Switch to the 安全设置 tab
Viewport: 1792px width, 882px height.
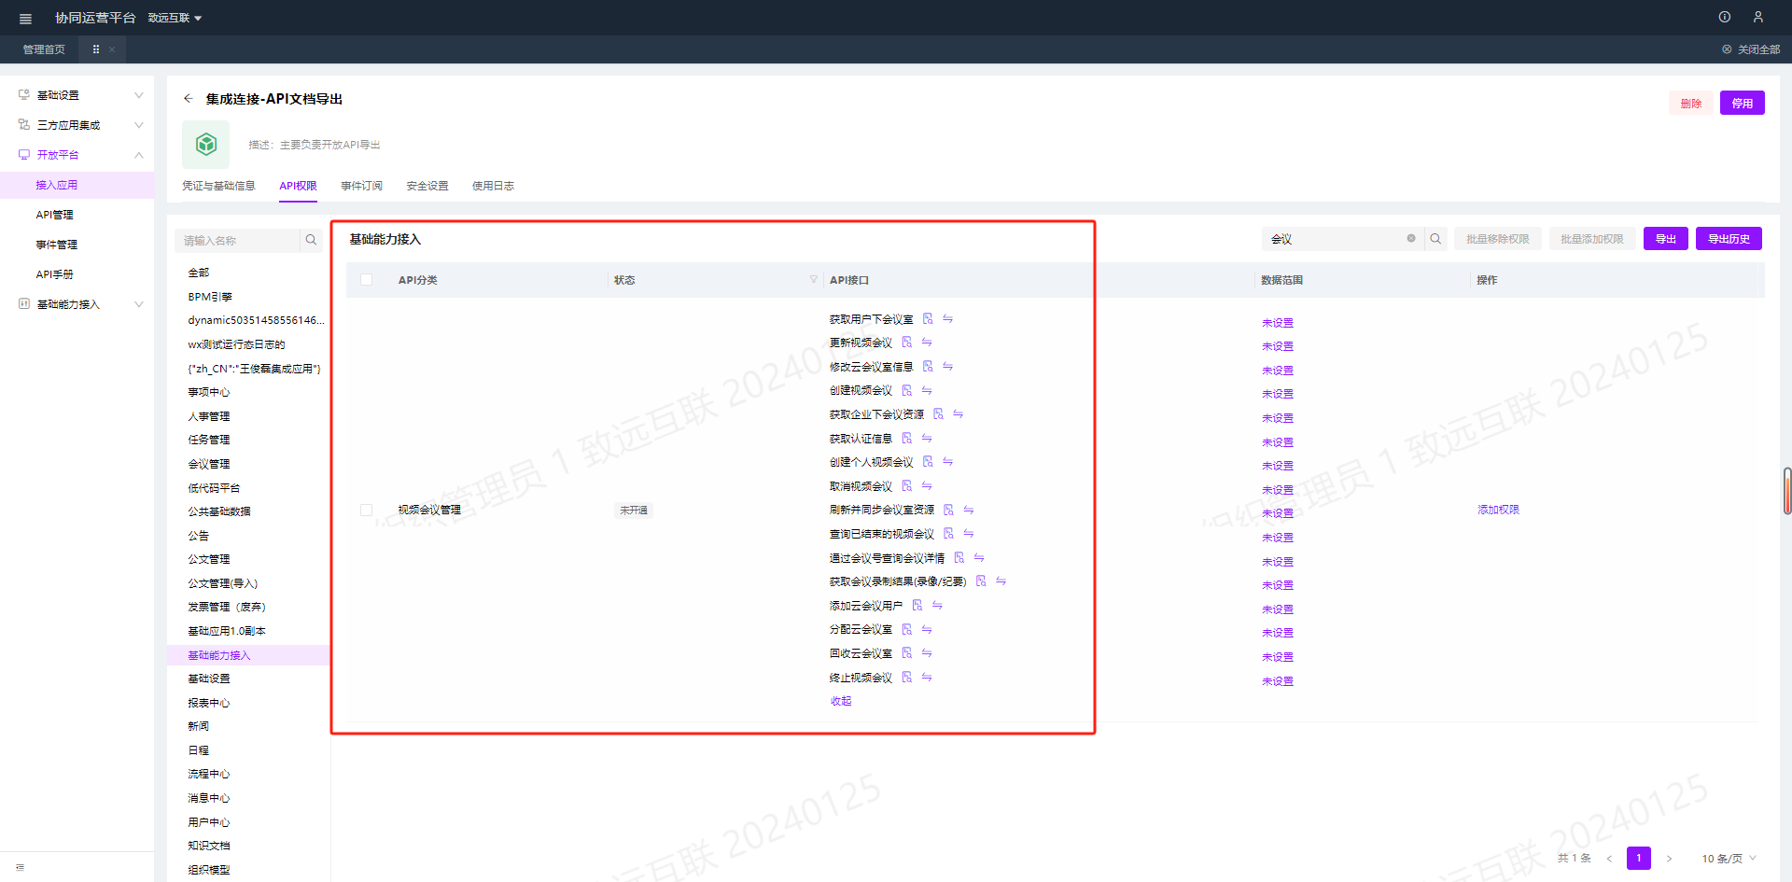[x=427, y=186]
